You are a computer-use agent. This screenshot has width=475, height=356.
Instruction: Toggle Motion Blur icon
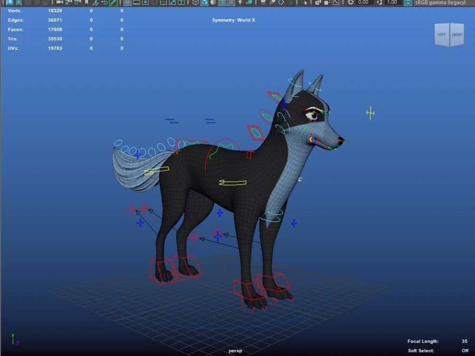273,2
